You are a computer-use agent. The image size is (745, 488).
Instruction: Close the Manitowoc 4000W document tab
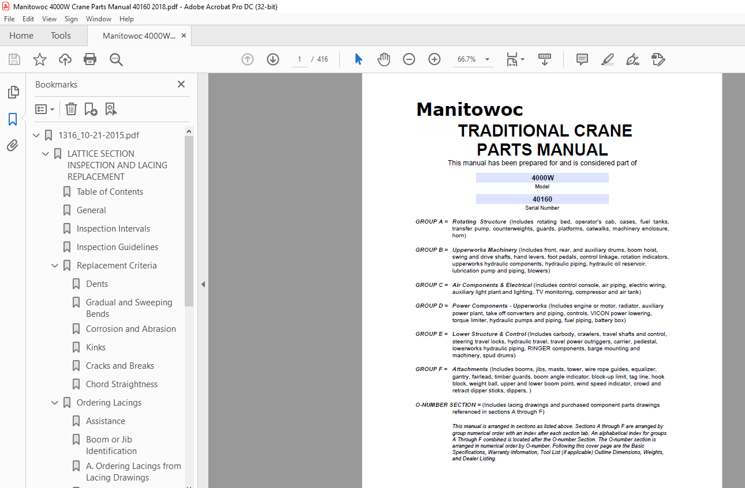(184, 36)
